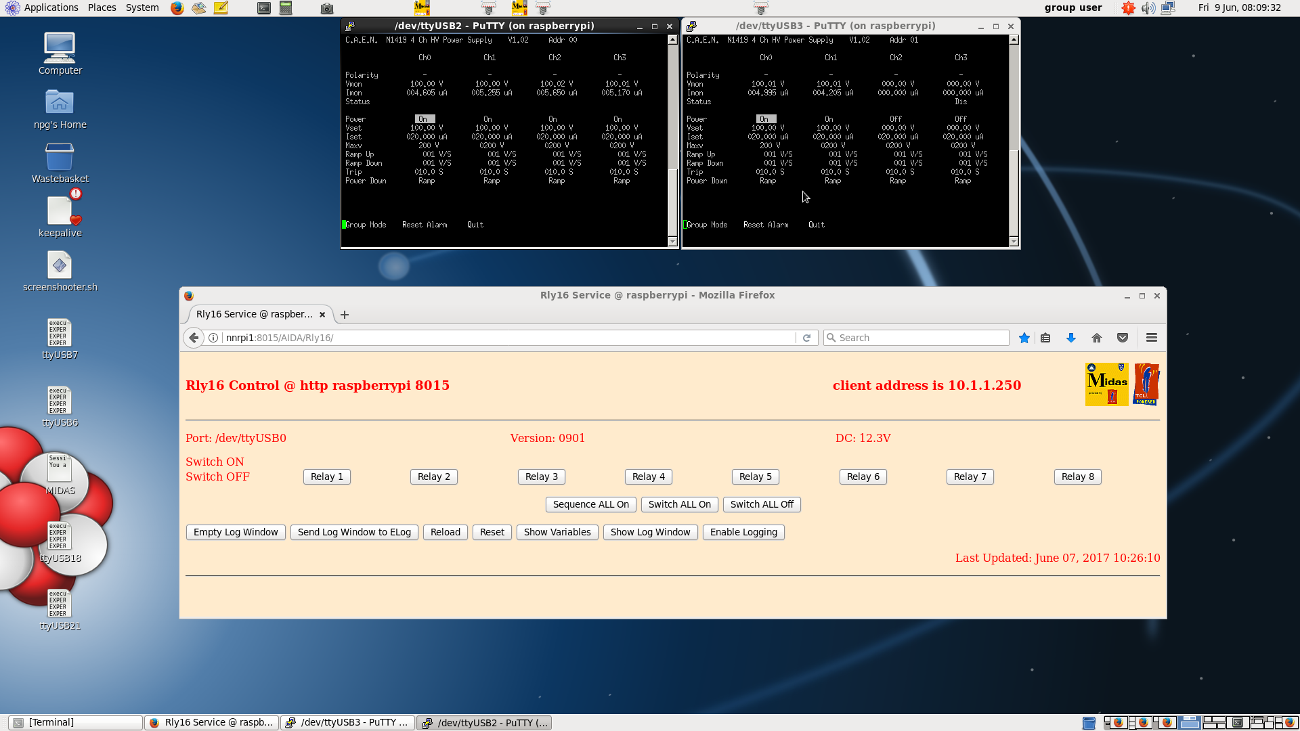1300x731 pixels.
Task: Click Sequence ALL On button
Action: tap(590, 504)
